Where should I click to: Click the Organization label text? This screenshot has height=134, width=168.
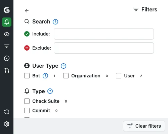click(x=86, y=76)
